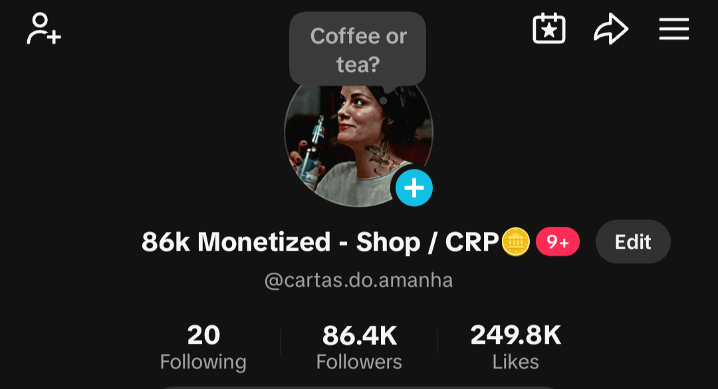Tap the Likes label
This screenshot has width=718, height=389.
click(516, 362)
